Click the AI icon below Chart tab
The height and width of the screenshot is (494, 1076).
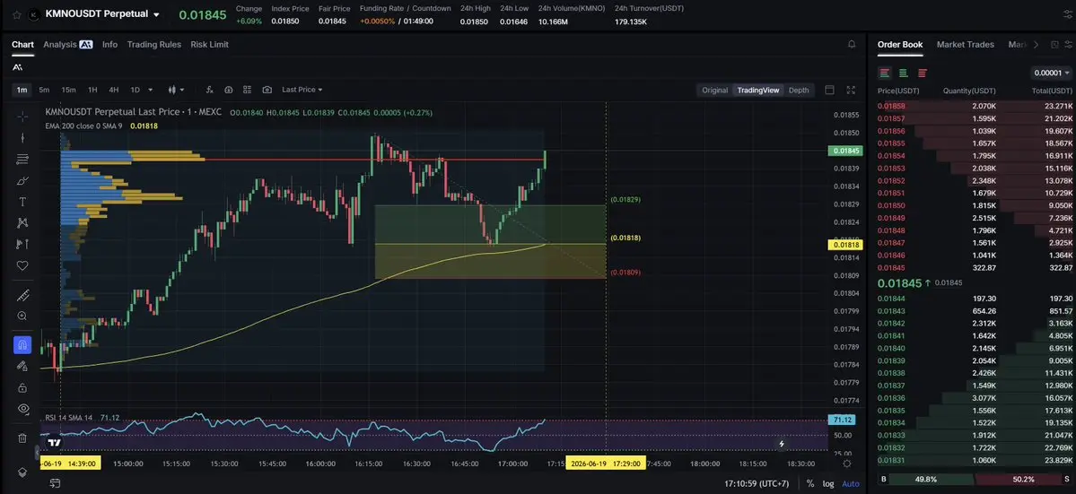click(17, 67)
